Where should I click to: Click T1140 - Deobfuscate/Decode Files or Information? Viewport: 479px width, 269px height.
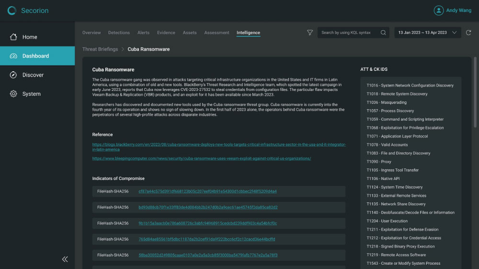click(x=411, y=213)
